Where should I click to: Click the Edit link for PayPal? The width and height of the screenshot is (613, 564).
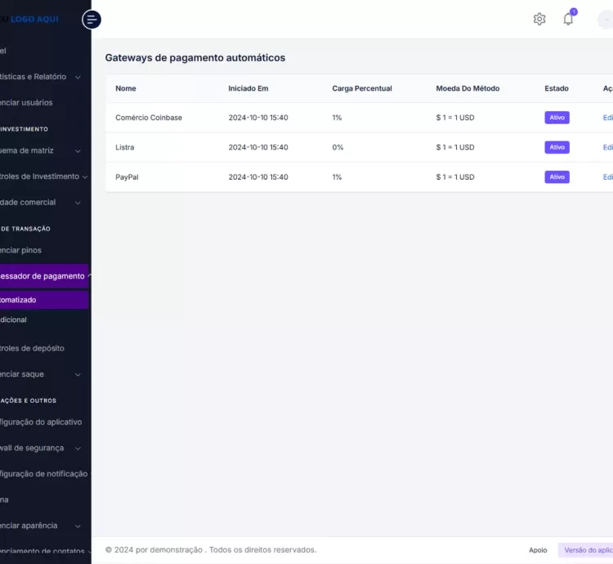click(x=607, y=177)
